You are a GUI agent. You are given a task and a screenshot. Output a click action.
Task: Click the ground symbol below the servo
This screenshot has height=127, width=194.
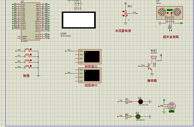[164, 113]
